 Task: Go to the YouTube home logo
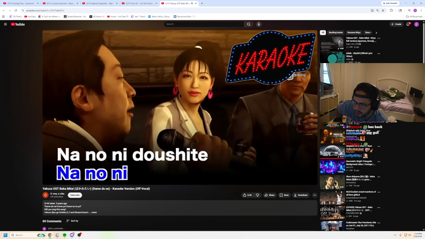point(18,24)
